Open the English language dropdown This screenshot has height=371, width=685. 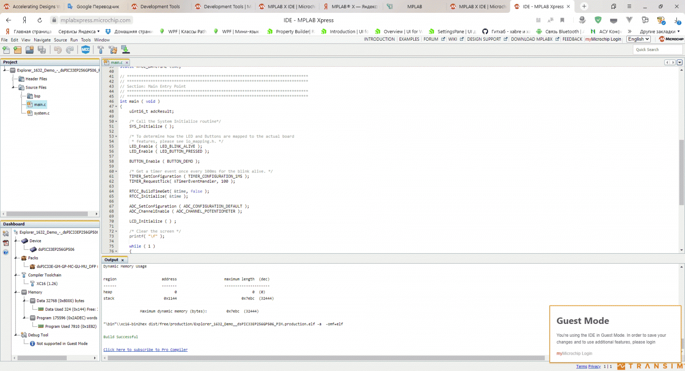coord(638,39)
